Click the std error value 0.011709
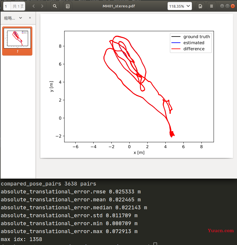The image size is (237, 245). coord(118,216)
